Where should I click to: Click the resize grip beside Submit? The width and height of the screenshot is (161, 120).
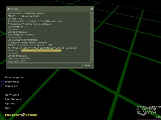pos(92,67)
